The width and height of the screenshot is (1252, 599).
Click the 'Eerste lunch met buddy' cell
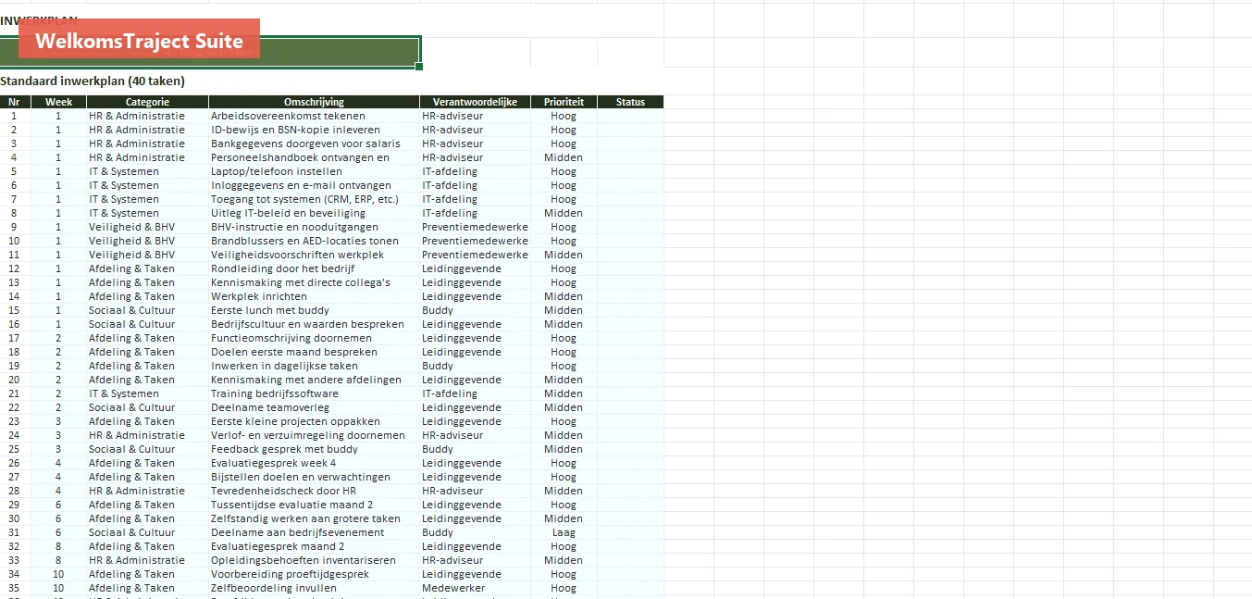pyautogui.click(x=315, y=310)
